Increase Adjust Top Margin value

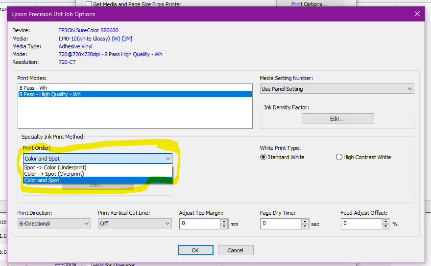(x=224, y=222)
